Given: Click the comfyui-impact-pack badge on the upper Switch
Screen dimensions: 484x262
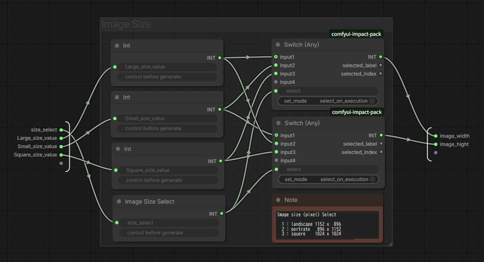Looking at the screenshot, I should (x=356, y=34).
